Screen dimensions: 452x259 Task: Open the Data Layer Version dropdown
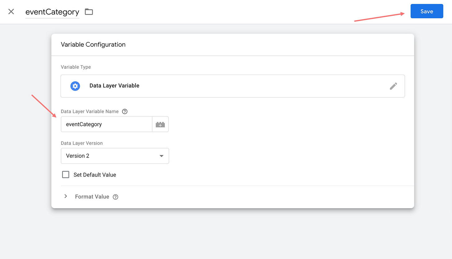tap(115, 156)
